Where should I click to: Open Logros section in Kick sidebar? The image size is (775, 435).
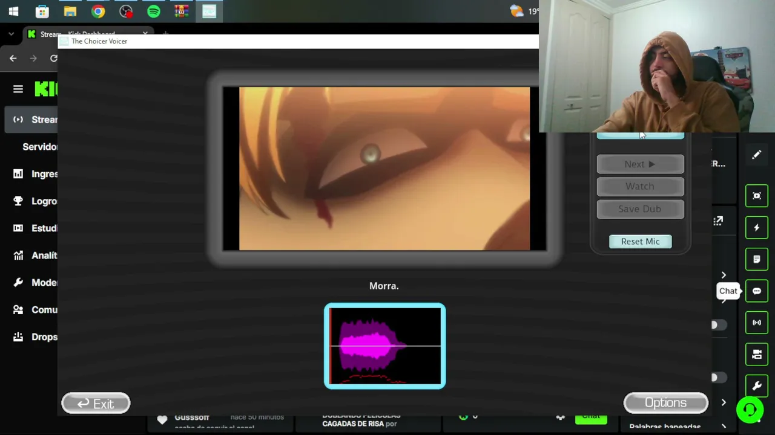36,201
